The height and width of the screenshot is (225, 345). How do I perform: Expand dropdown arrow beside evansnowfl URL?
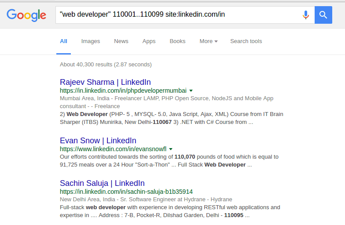click(x=171, y=149)
